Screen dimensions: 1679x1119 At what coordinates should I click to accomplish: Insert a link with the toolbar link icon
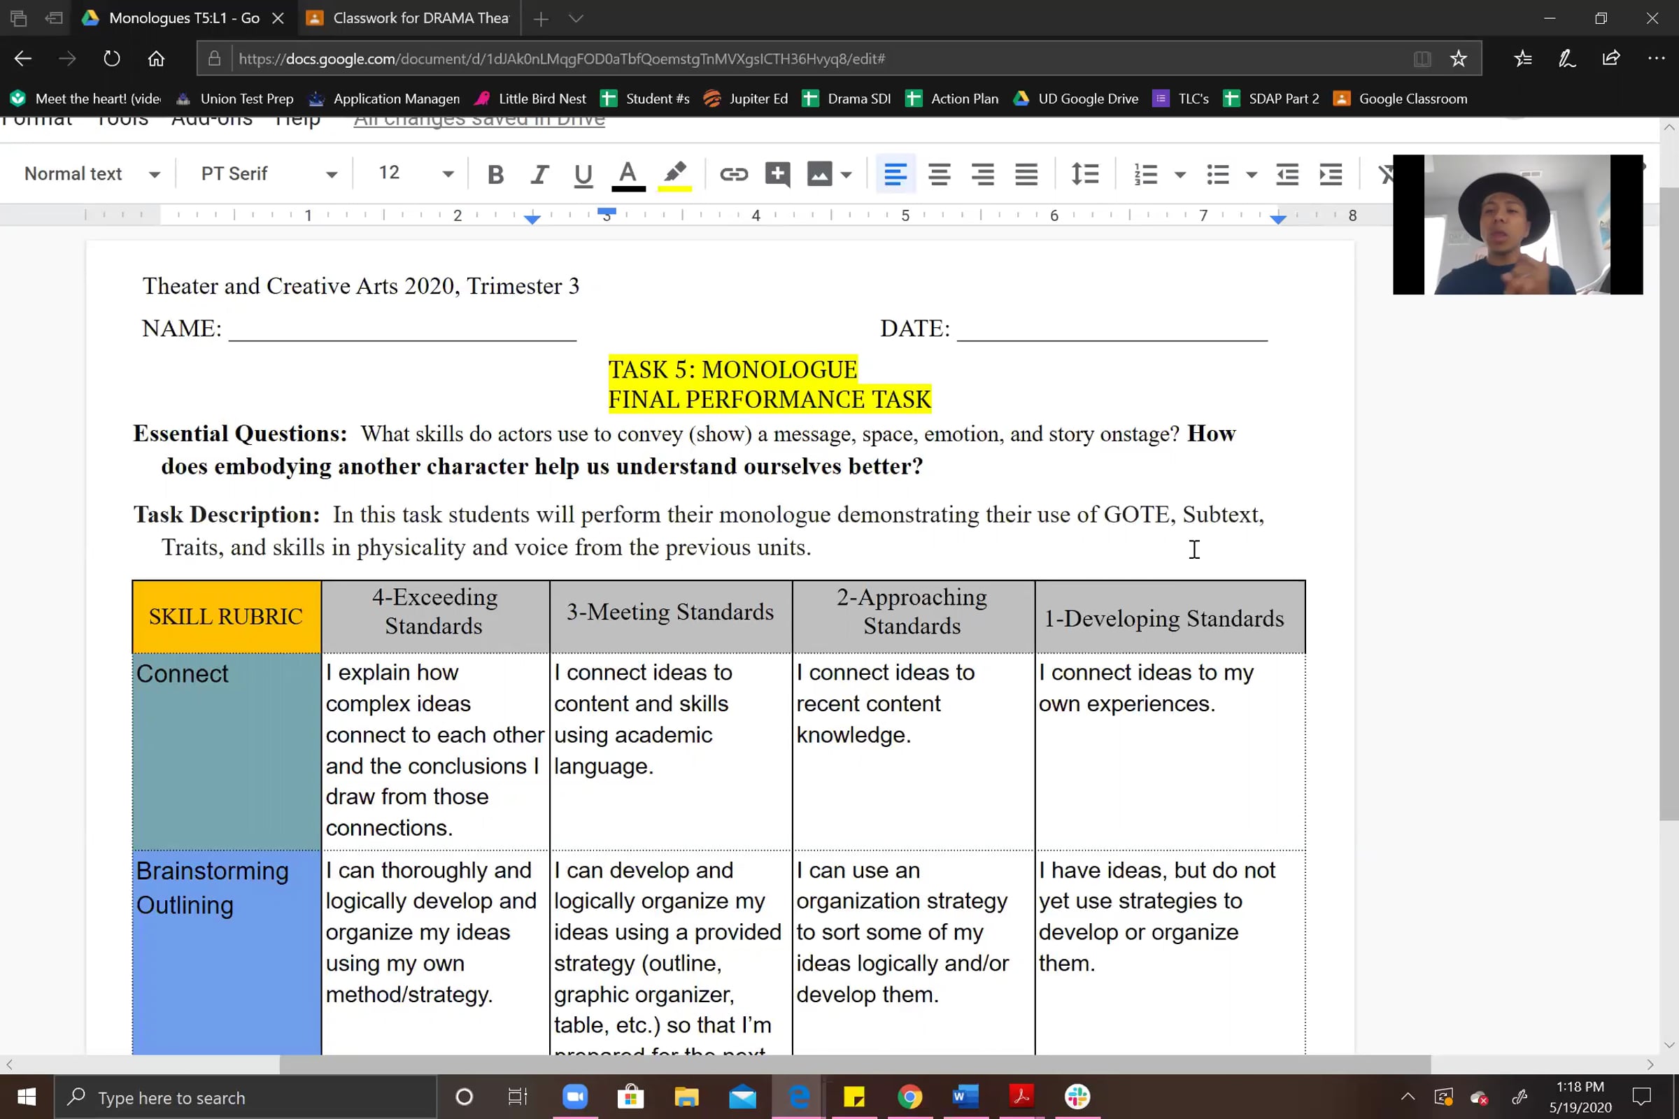(x=733, y=174)
